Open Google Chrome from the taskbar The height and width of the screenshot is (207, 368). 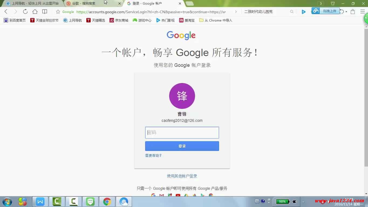107,202
